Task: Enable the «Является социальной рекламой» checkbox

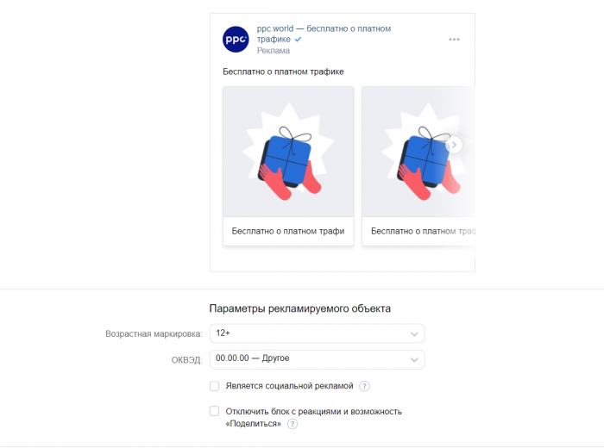Action: tap(215, 386)
